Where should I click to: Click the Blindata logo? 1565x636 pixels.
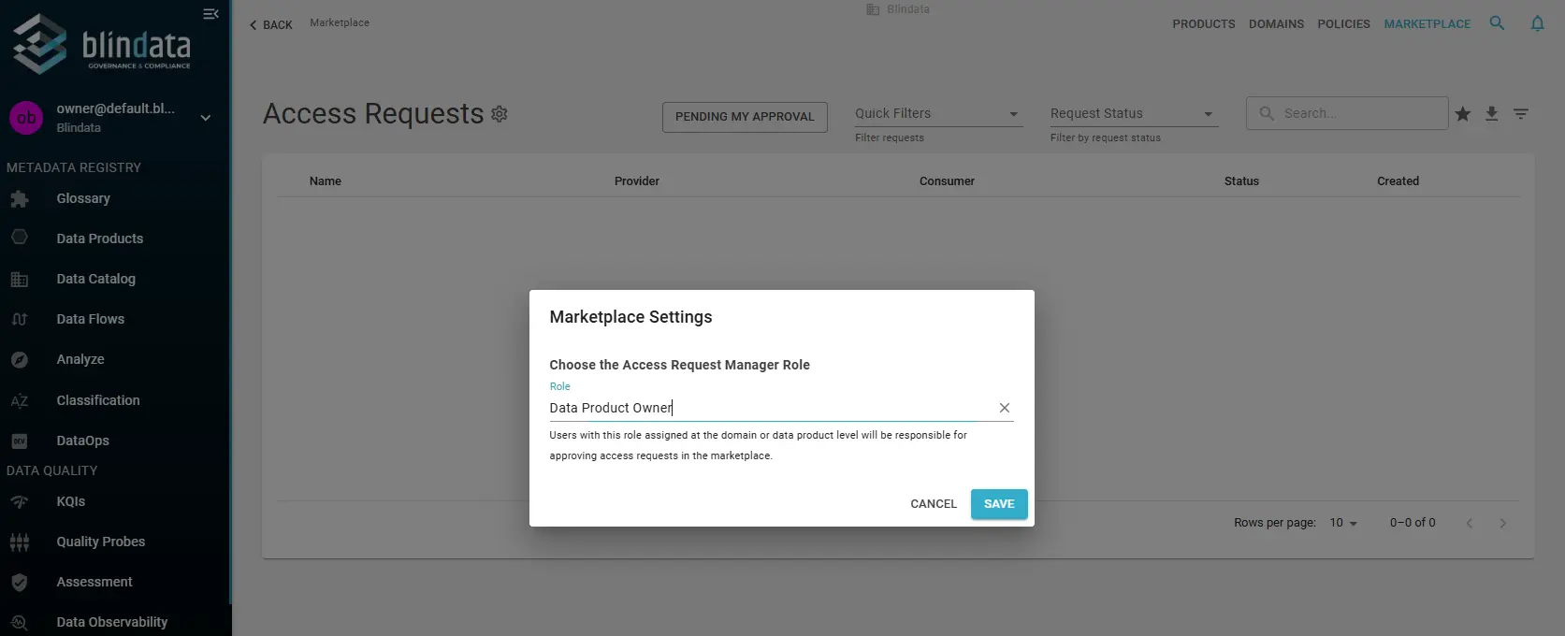coord(101,43)
